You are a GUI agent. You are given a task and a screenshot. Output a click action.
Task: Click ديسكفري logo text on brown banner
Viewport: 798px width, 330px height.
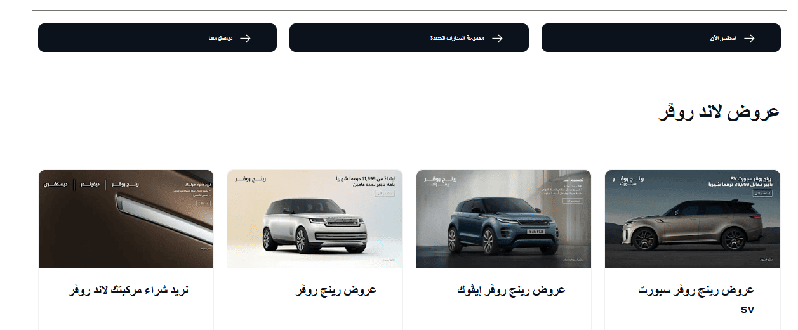[x=56, y=184]
